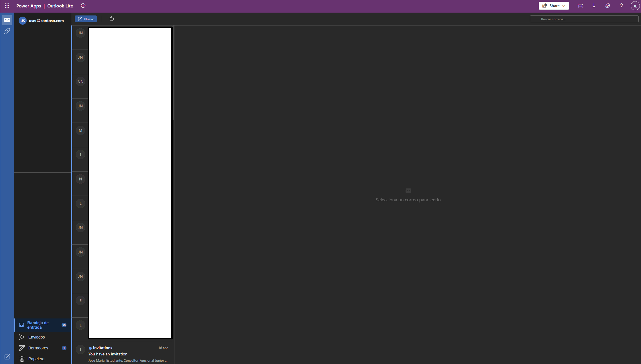Click the Nuevo button
The height and width of the screenshot is (364, 641).
86,19
